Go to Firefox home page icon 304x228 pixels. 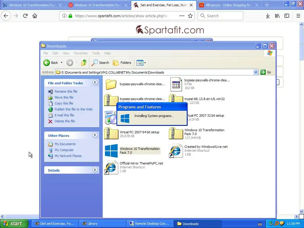(x=35, y=16)
